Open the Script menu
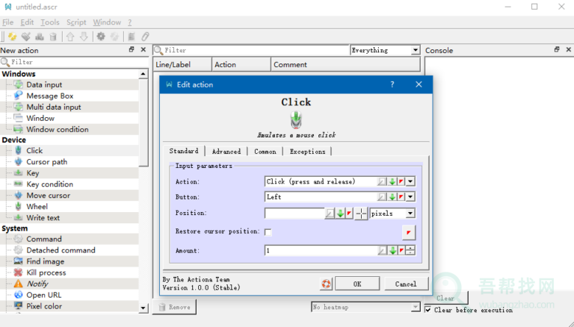 pyautogui.click(x=76, y=22)
